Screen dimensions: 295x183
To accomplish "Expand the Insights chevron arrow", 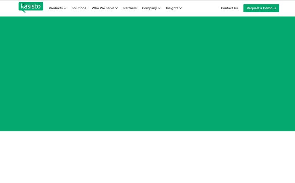I will click(181, 8).
